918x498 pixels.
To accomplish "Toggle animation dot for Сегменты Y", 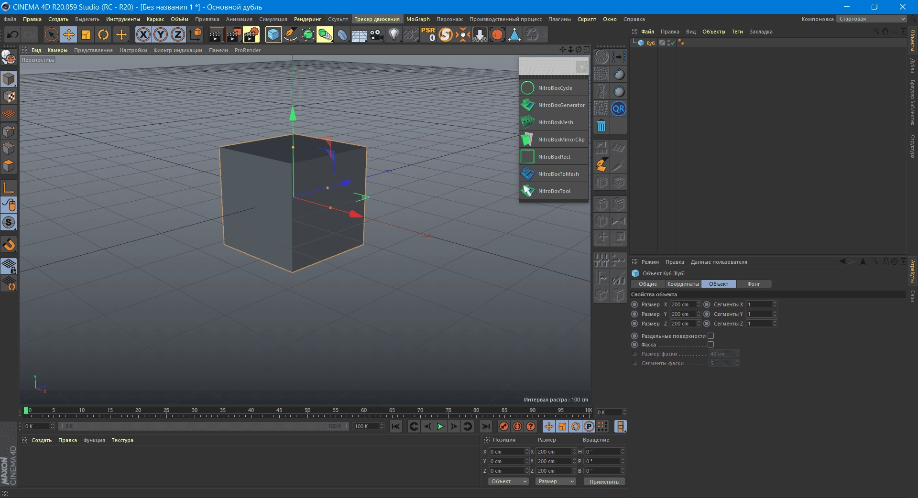I will coord(707,314).
